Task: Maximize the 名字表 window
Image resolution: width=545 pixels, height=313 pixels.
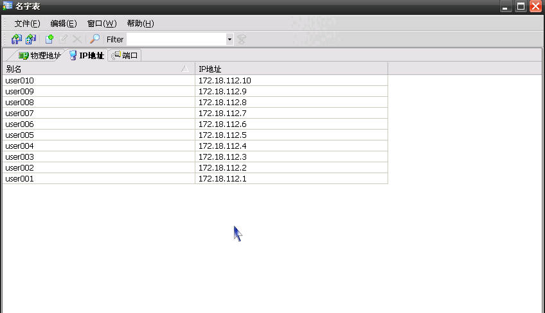Action: coord(521,6)
